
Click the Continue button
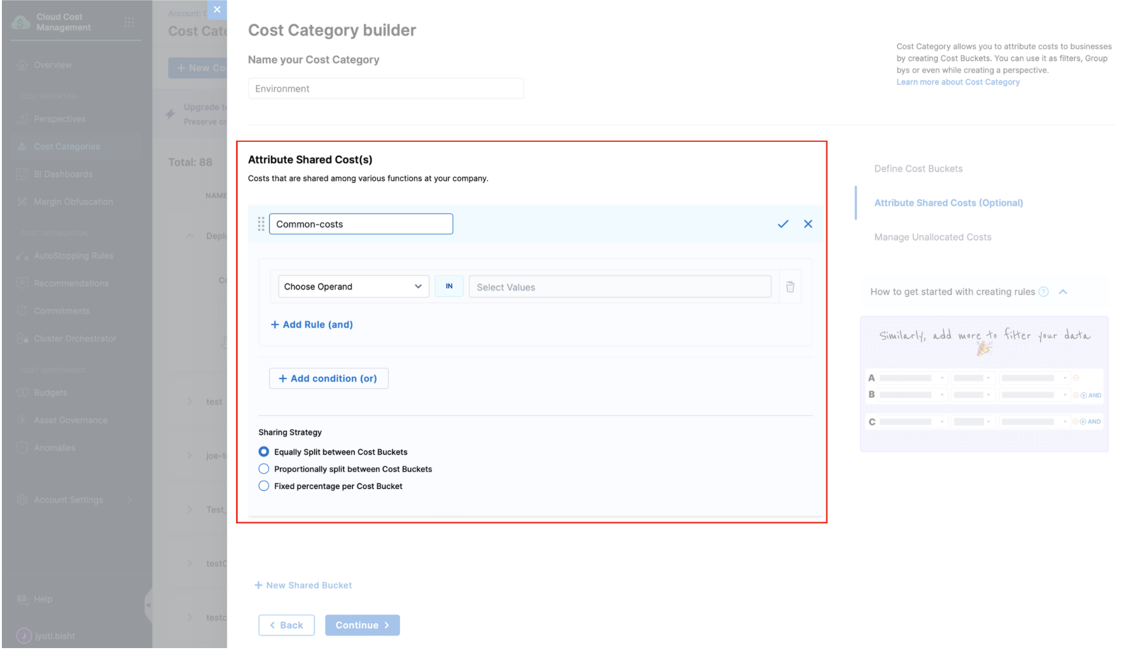click(x=362, y=625)
